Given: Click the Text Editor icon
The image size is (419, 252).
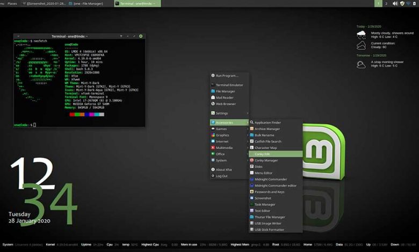Looking at the screenshot, I should coord(252,211).
